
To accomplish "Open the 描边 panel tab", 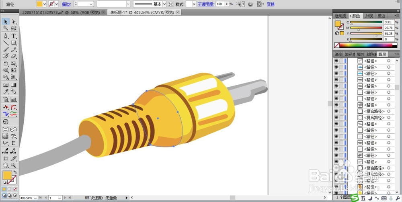I will 381,16.
